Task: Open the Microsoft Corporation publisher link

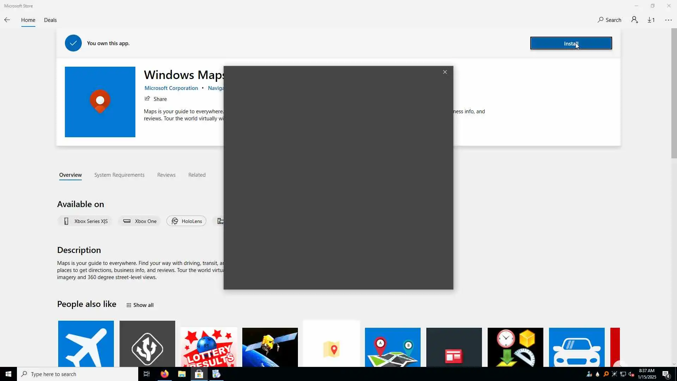Action: (171, 88)
